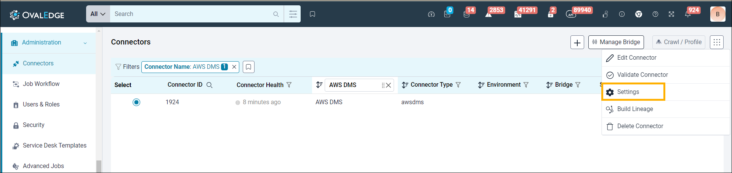Screen dimensions: 732x173
Task: Open bookmarks icon in top bar
Action: pyautogui.click(x=312, y=14)
